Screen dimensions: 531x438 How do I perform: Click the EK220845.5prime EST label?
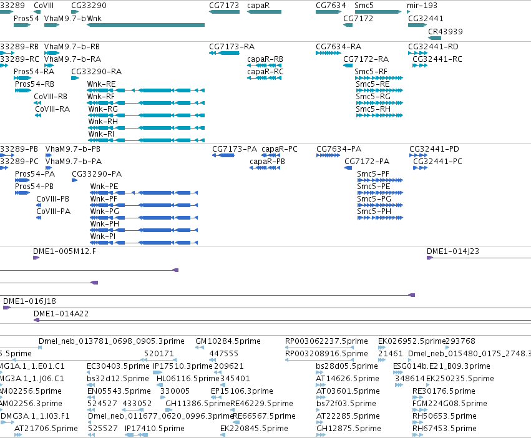coord(254,429)
